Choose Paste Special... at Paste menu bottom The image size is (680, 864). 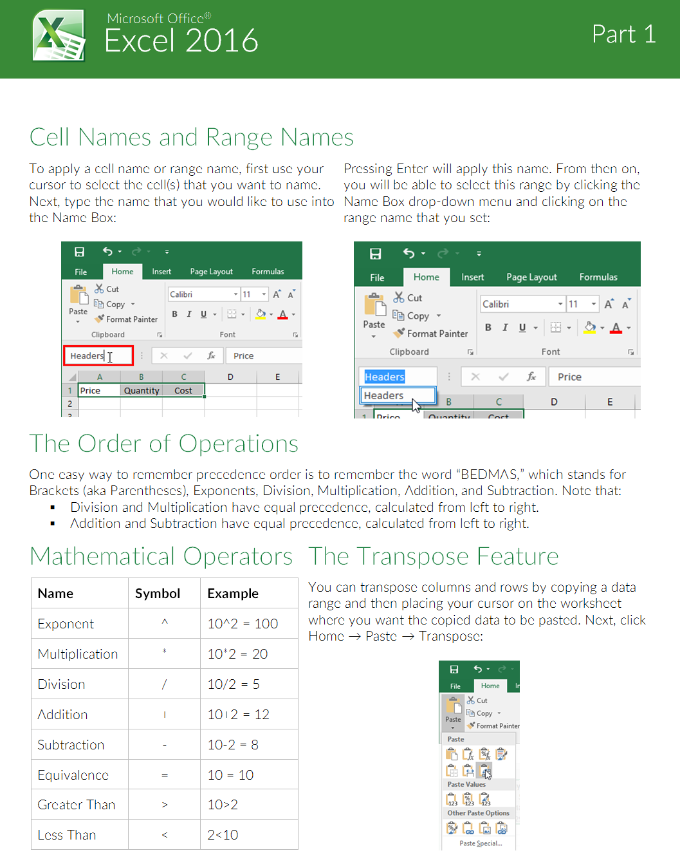tap(481, 843)
